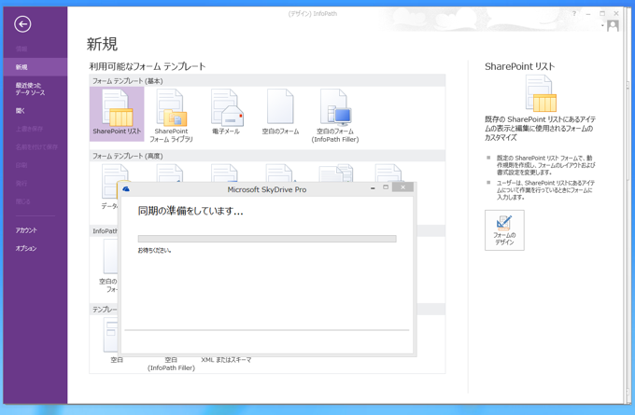Click the SharePoint list preview icon in right pane
The height and width of the screenshot is (415, 635).
point(541,94)
